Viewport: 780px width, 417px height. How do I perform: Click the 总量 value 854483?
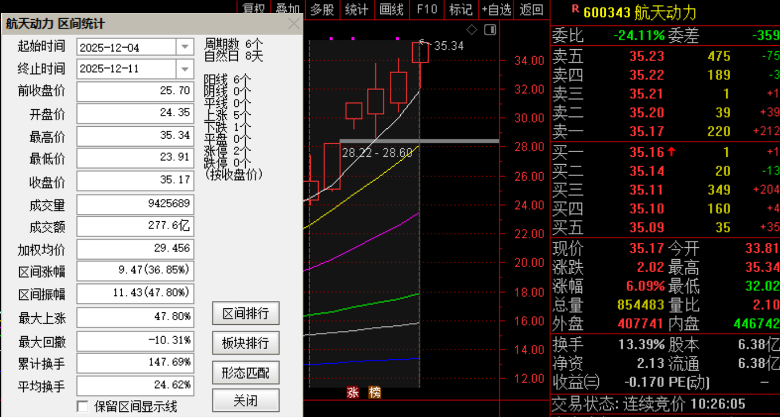click(640, 305)
